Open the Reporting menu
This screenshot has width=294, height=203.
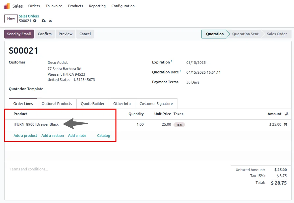point(97,6)
